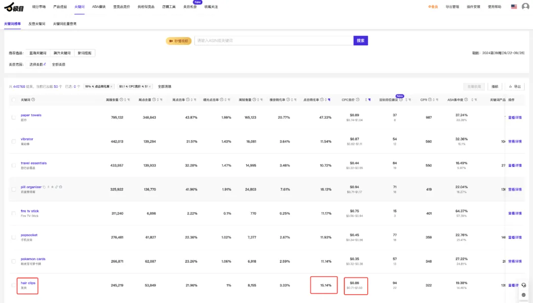The width and height of the screenshot is (533, 303).
Task: Switch to the 反查关键词 tab
Action: tap(37, 24)
